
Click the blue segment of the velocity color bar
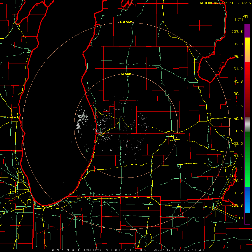pos(247,200)
